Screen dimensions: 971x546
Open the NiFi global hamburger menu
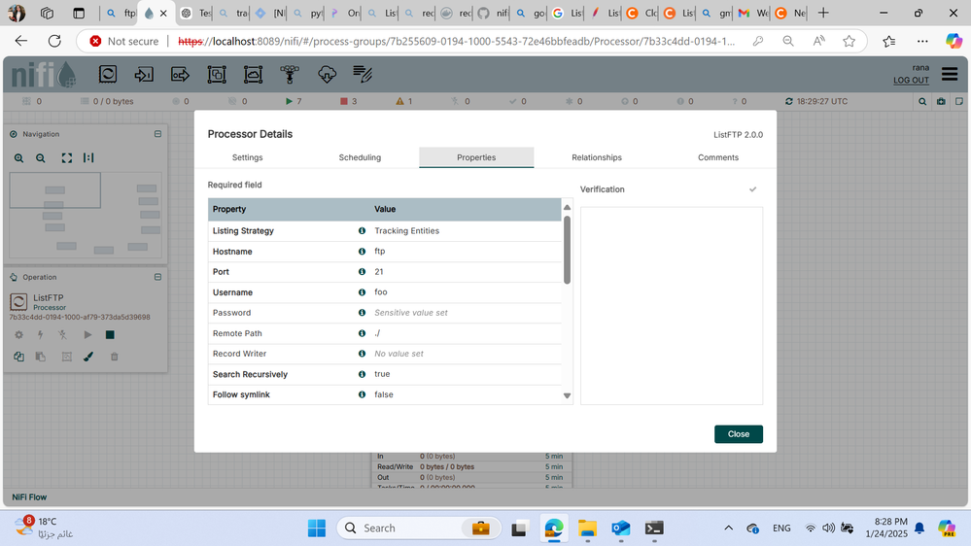tap(950, 74)
